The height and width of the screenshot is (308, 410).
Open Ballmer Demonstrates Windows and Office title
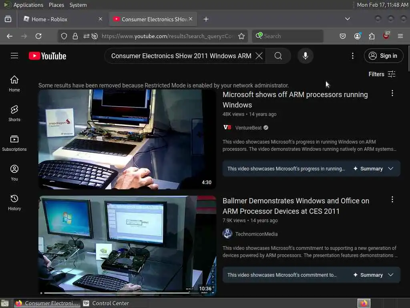coord(296,206)
